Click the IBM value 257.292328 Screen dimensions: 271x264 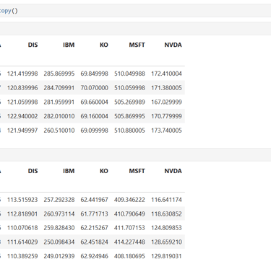(x=59, y=200)
